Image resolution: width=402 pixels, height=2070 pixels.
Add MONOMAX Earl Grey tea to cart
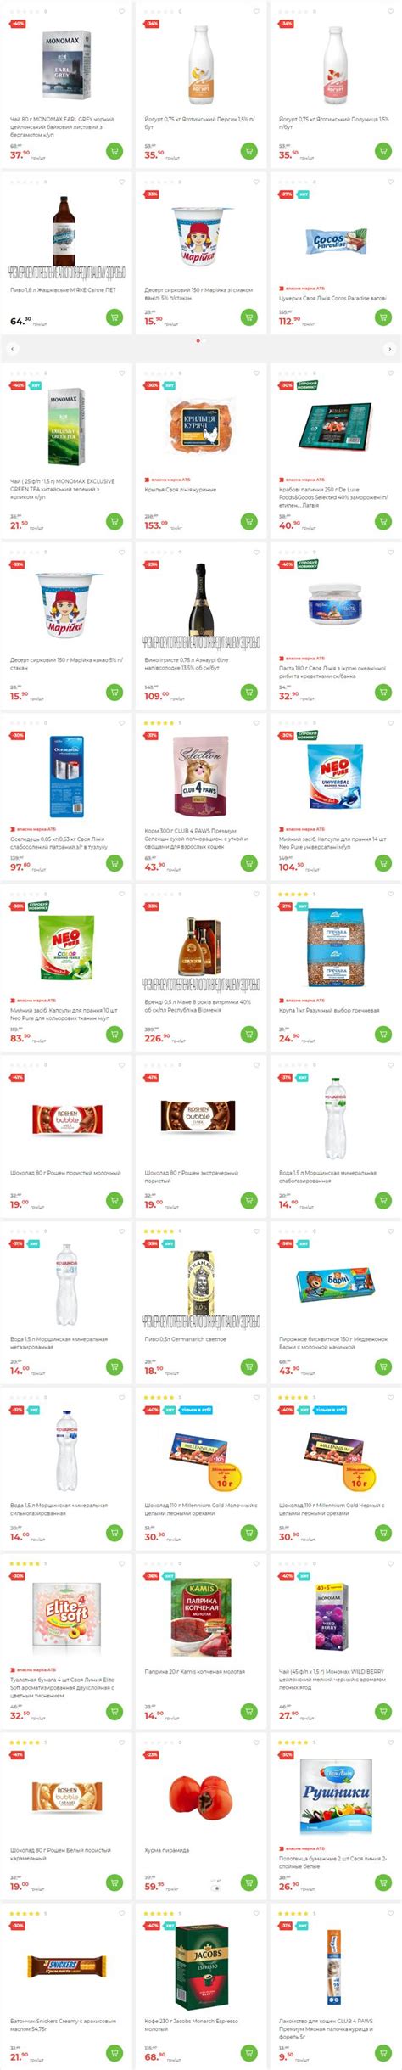(x=114, y=151)
